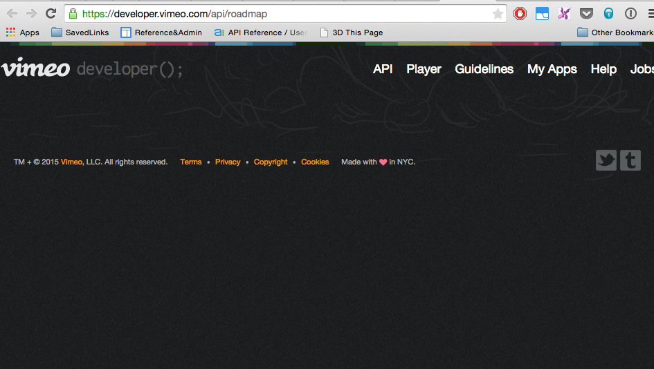Open the Apps grid shortcut

click(23, 32)
